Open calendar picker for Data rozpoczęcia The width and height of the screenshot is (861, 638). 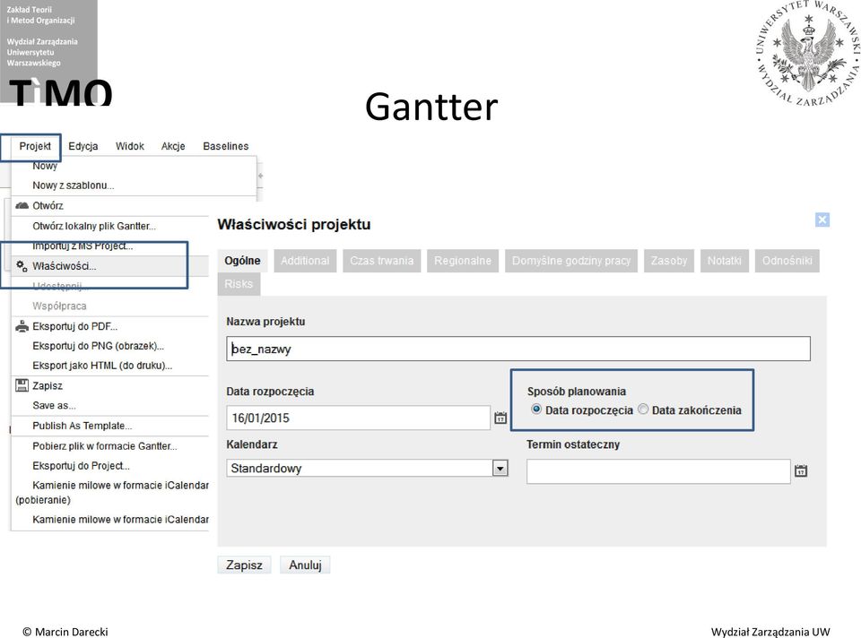[x=500, y=418]
